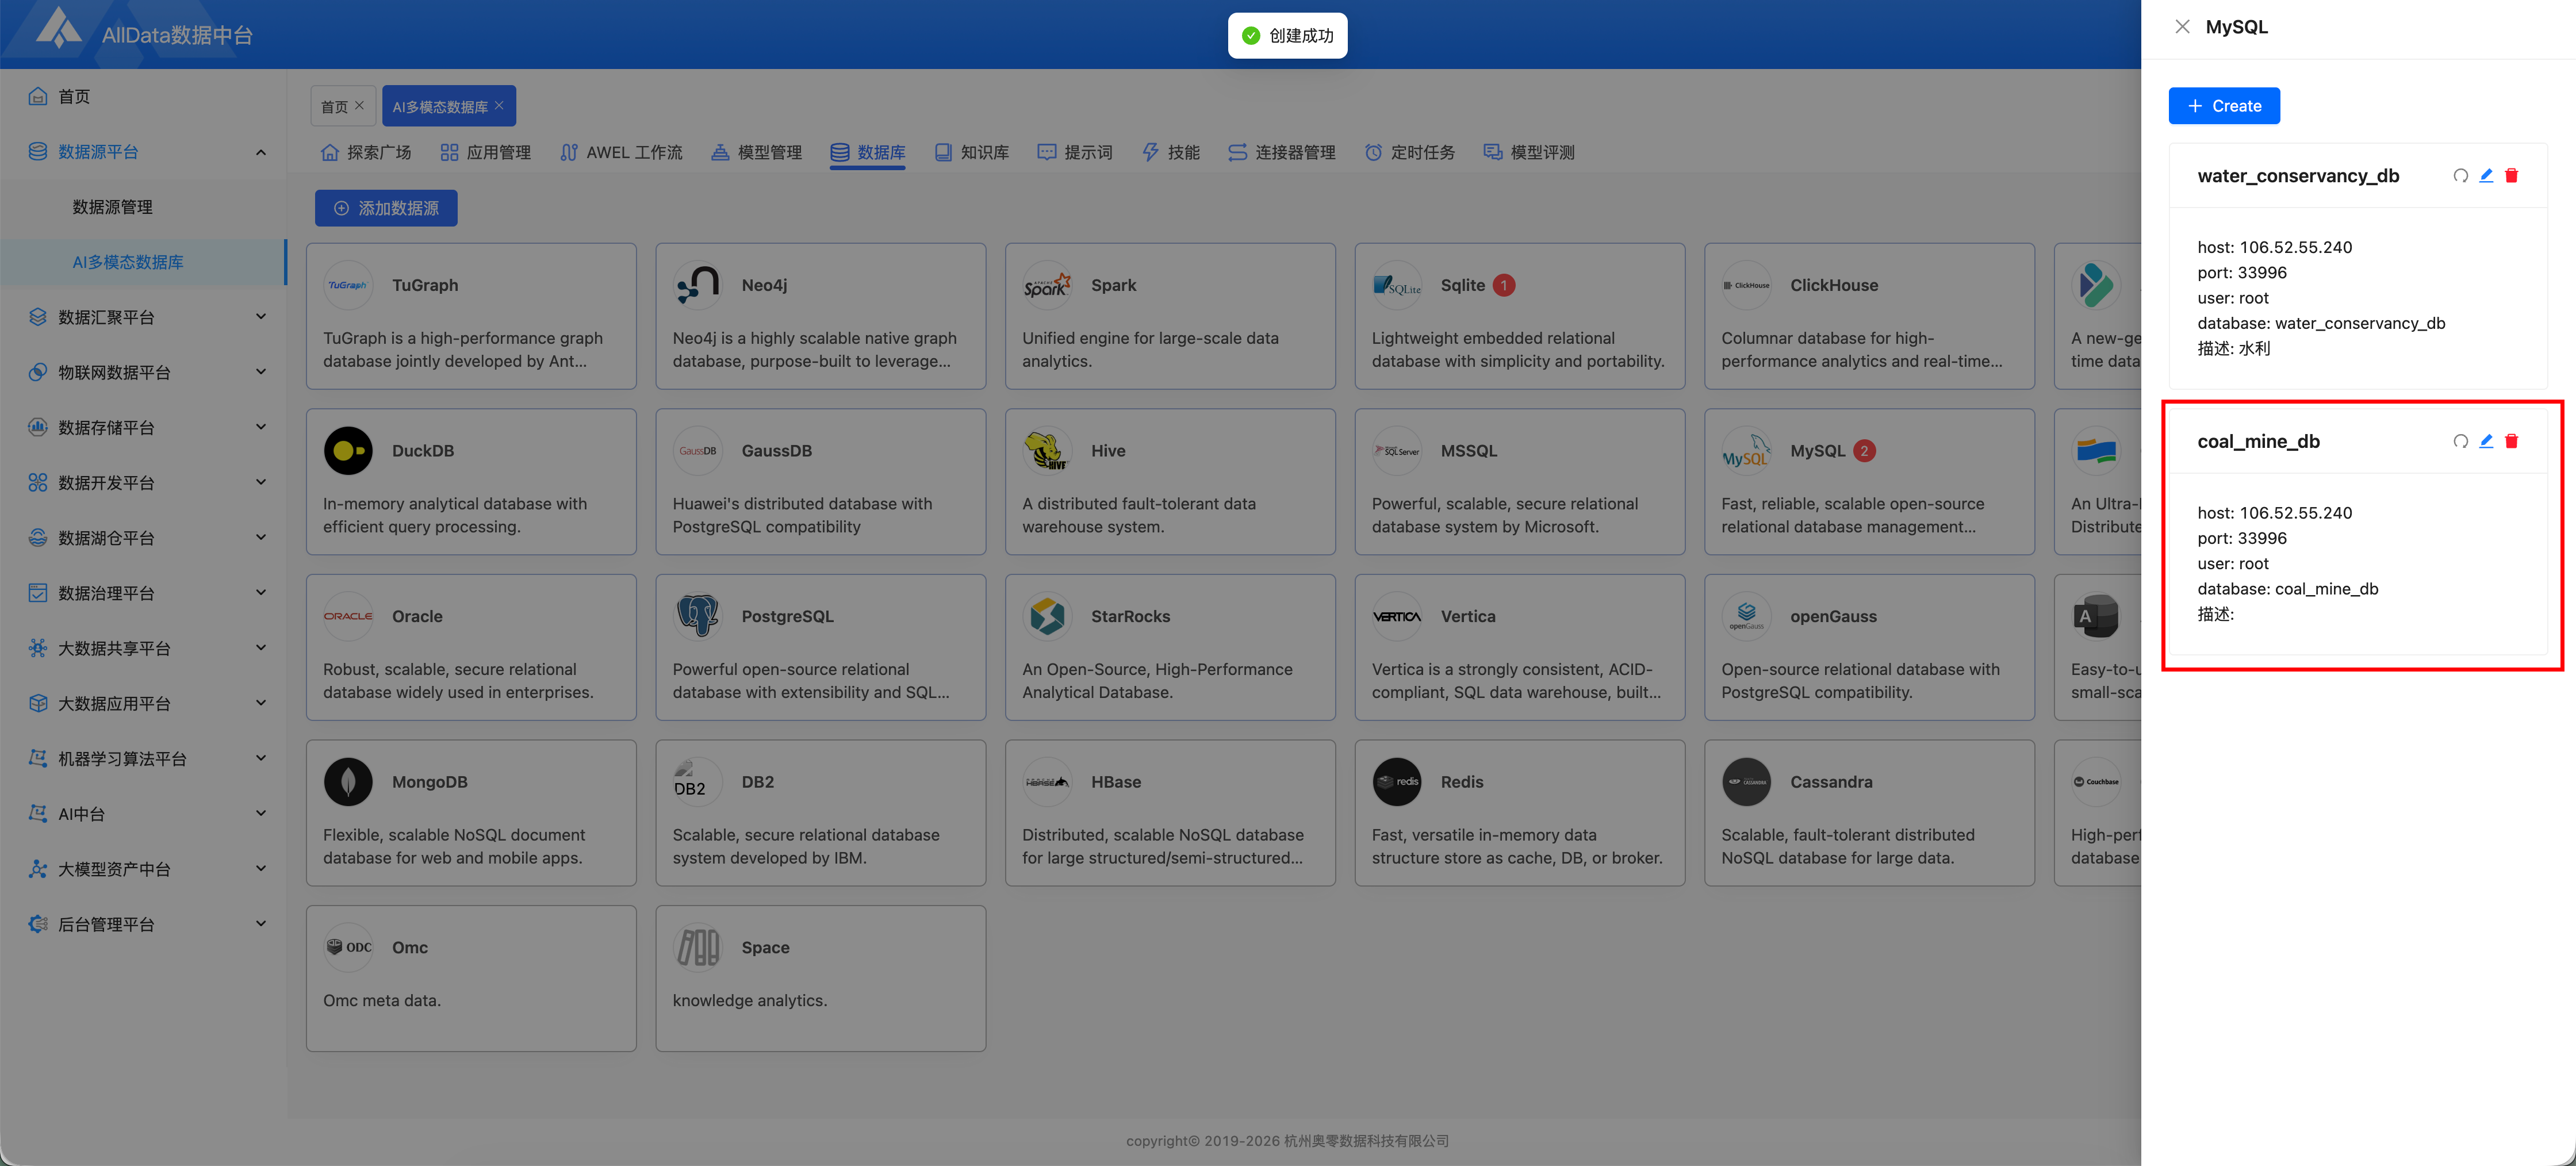
Task: Close the MySQL side panel
Action: point(2182,27)
